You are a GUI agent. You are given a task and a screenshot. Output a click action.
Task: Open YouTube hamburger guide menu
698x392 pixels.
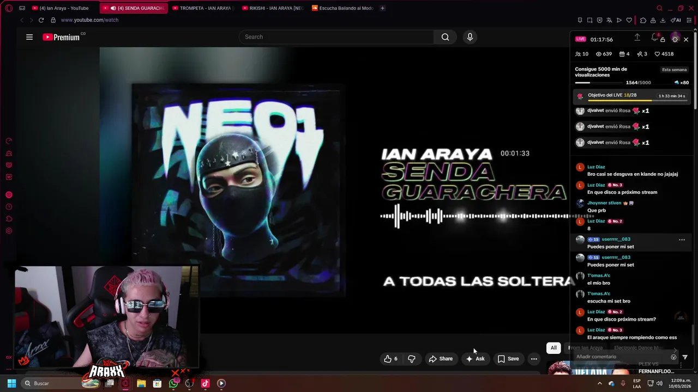(x=29, y=37)
